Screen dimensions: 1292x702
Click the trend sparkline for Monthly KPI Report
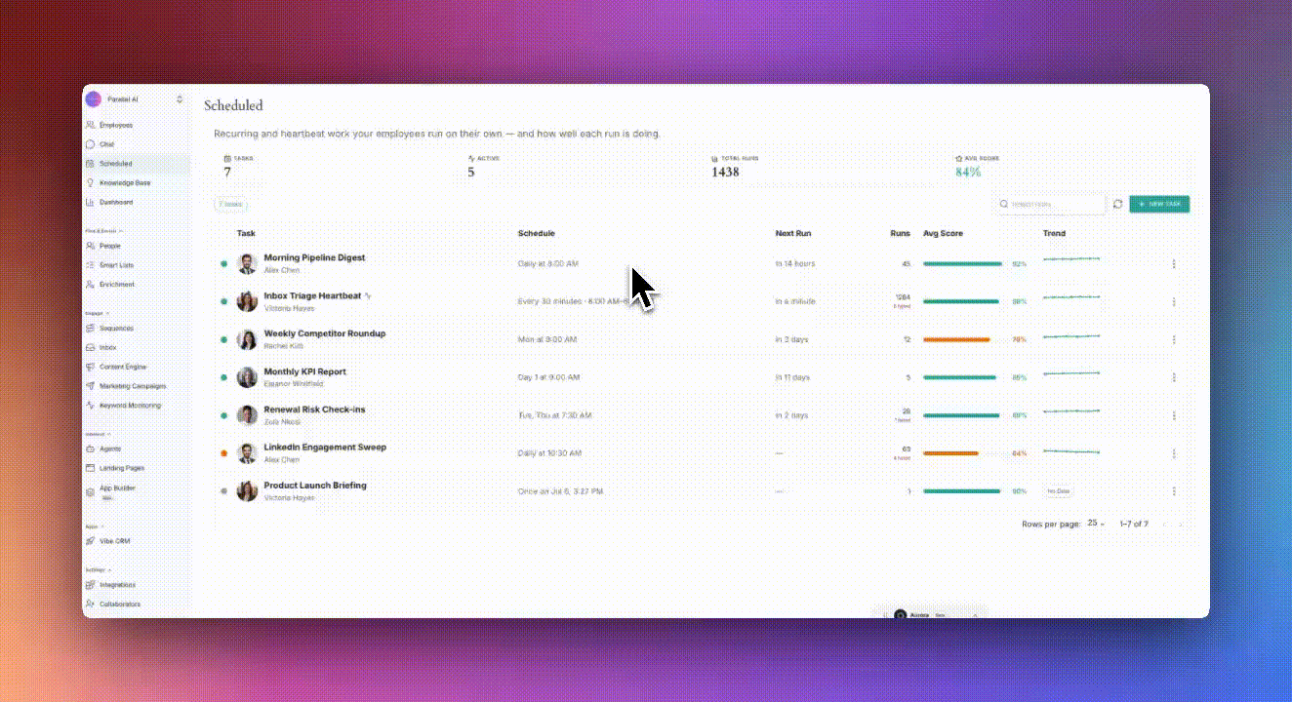[1071, 373]
